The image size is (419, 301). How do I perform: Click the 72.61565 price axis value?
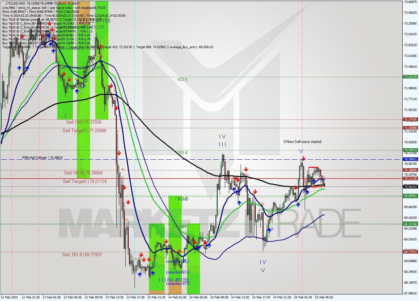pos(410,56)
